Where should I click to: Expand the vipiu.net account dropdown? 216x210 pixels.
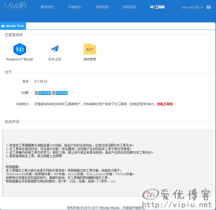pos(192,7)
